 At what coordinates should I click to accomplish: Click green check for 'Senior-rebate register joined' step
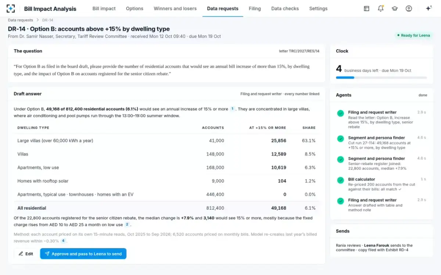(340, 159)
